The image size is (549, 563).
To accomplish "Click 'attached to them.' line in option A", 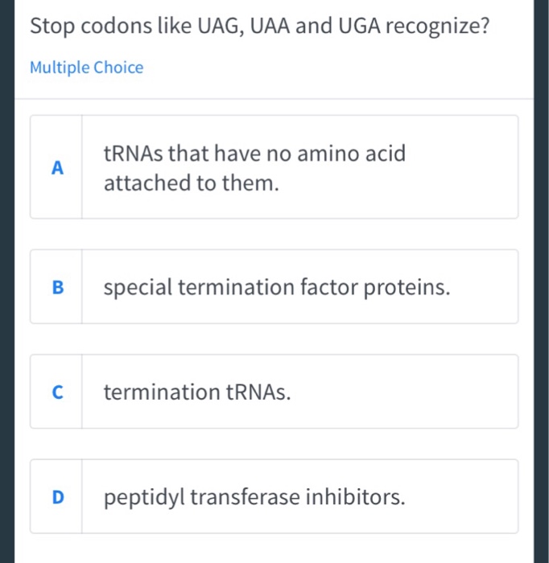I will point(192,183).
